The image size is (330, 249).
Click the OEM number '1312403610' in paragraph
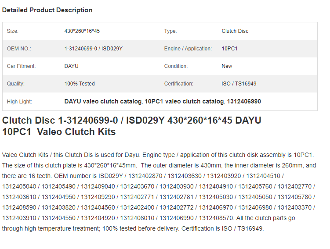19,197
